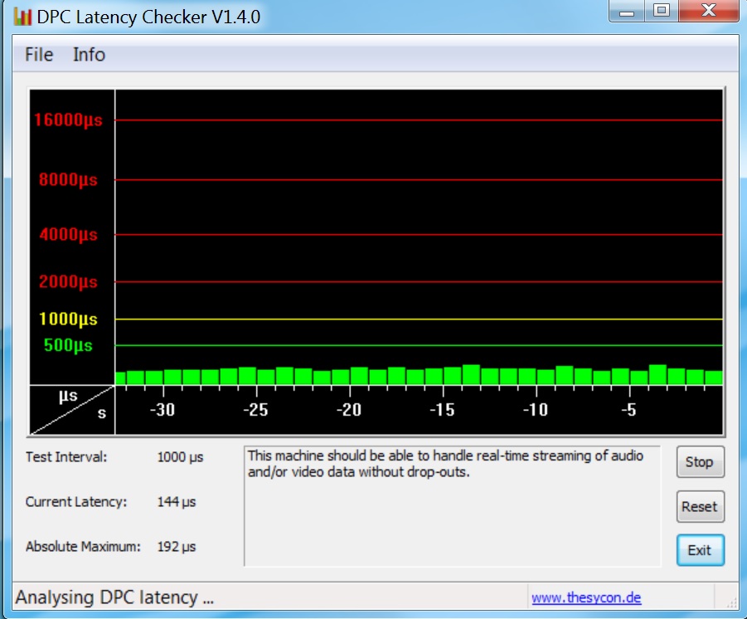Close the window with the red X

pyautogui.click(x=707, y=12)
